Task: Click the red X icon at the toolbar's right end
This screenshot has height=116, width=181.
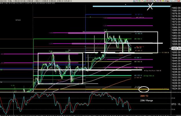Action: pyautogui.click(x=179, y=1)
